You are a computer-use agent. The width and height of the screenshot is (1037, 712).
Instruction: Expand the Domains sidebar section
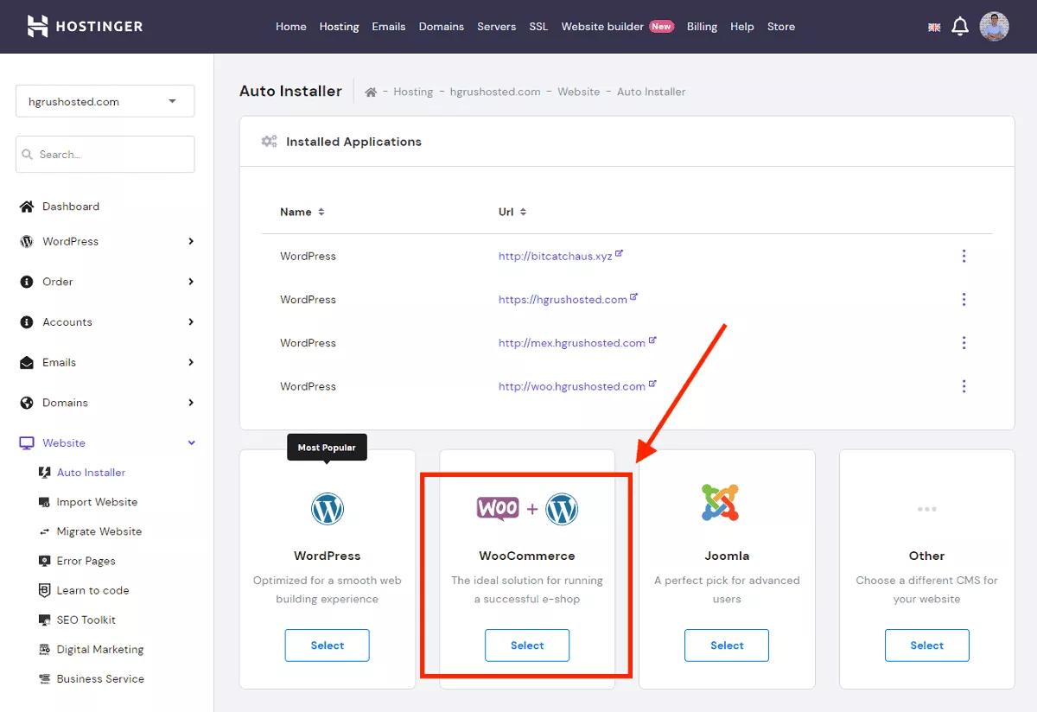click(191, 403)
